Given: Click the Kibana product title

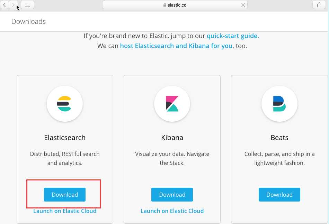Looking at the screenshot, I should [172, 138].
